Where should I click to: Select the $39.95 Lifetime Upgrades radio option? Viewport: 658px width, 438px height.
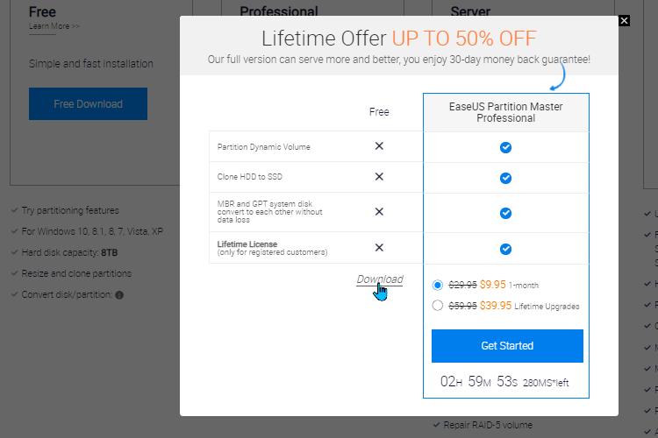[x=437, y=306]
